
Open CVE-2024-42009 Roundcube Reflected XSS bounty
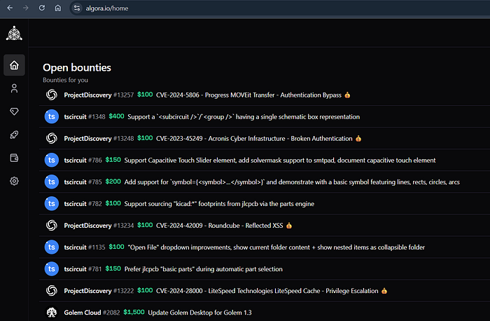click(x=219, y=225)
